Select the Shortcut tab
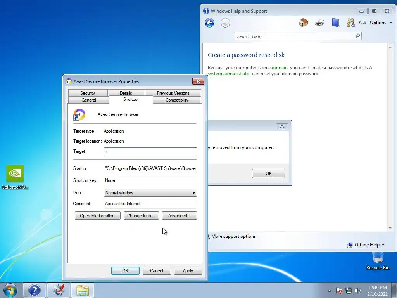The width and height of the screenshot is (397, 298). [131, 99]
